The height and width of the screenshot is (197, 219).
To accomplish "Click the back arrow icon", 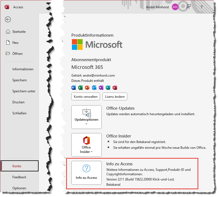I will point(8,19).
